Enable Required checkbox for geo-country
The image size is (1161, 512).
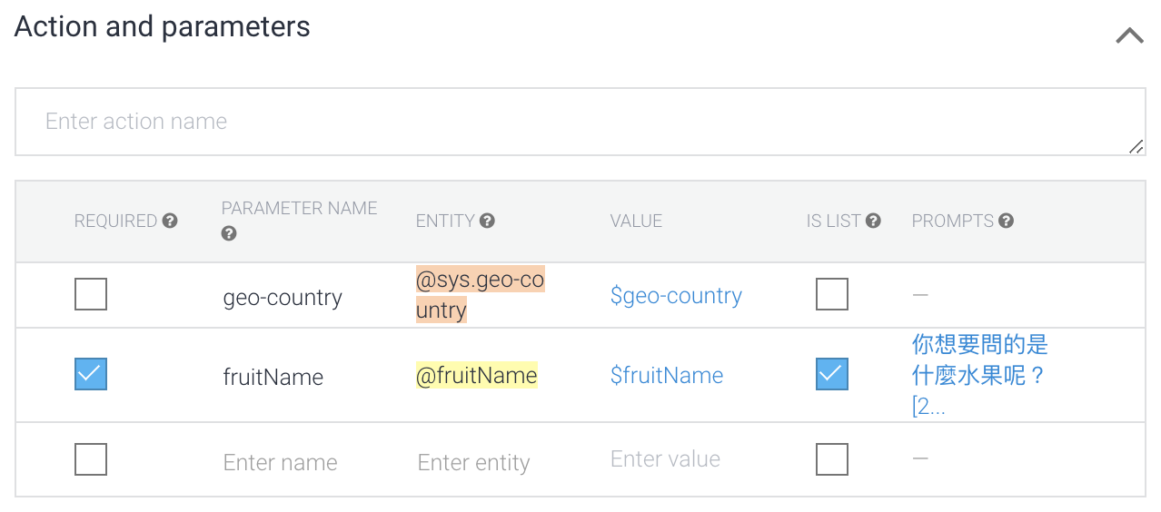[x=91, y=294]
